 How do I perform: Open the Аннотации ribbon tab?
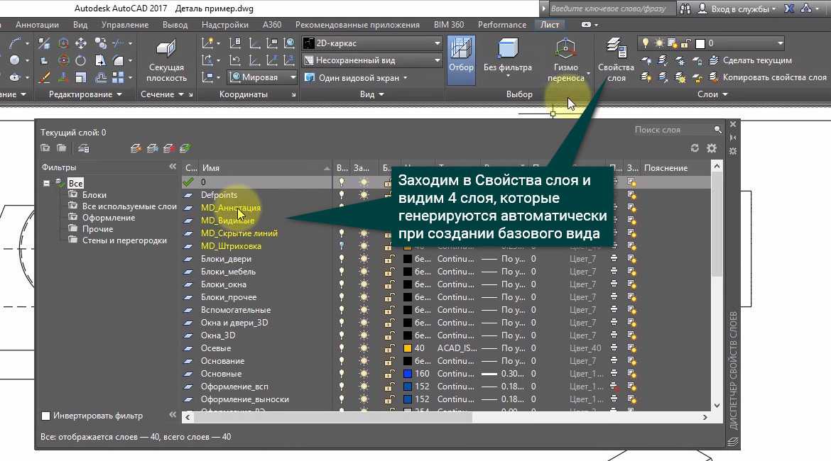[37, 25]
